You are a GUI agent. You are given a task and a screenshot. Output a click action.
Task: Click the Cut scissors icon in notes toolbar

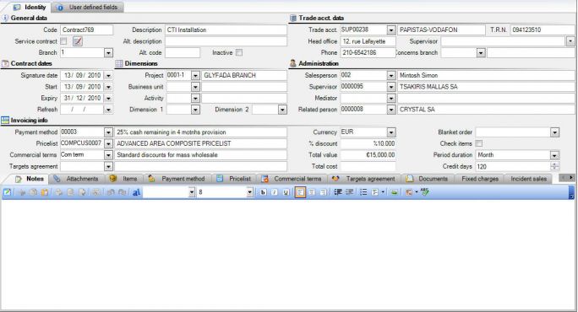[x=22, y=192]
